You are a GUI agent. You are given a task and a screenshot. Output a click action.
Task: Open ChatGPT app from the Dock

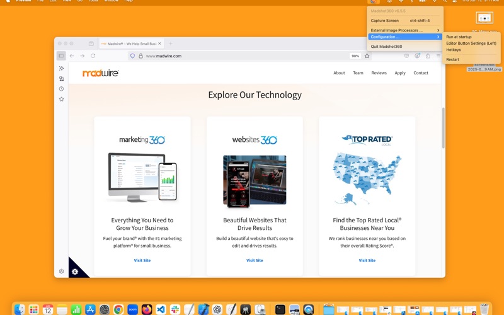click(x=217, y=309)
